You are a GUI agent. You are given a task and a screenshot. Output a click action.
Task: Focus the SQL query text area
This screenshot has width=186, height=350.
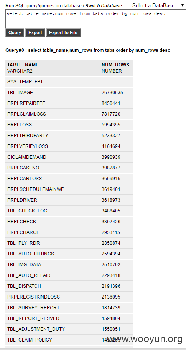tap(96, 19)
